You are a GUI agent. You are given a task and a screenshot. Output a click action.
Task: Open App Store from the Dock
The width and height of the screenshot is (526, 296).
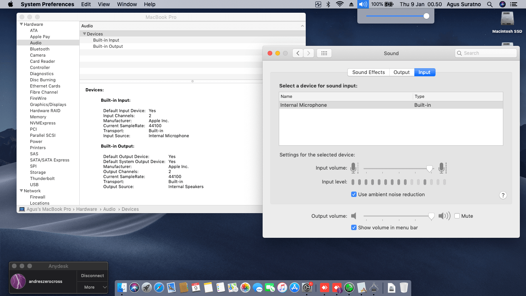pos(295,288)
